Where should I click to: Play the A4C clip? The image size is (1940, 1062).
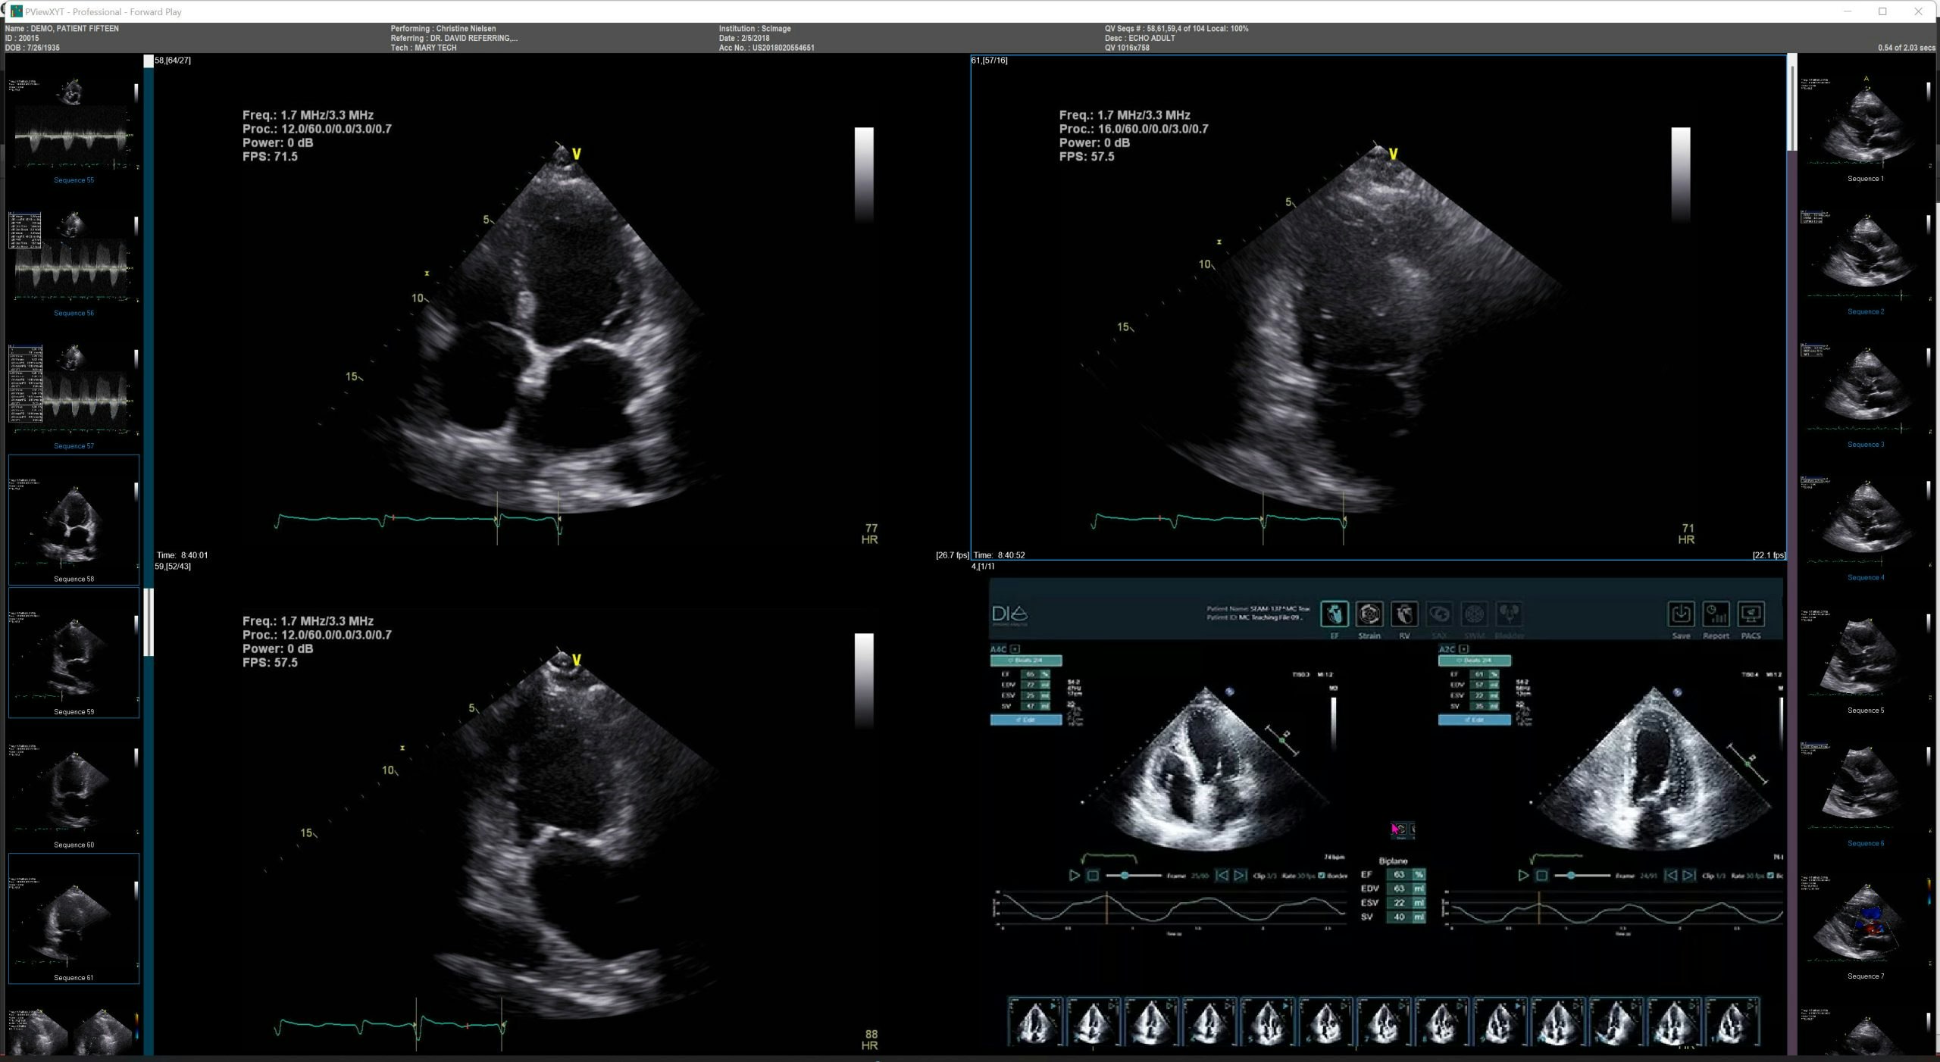tap(1074, 876)
